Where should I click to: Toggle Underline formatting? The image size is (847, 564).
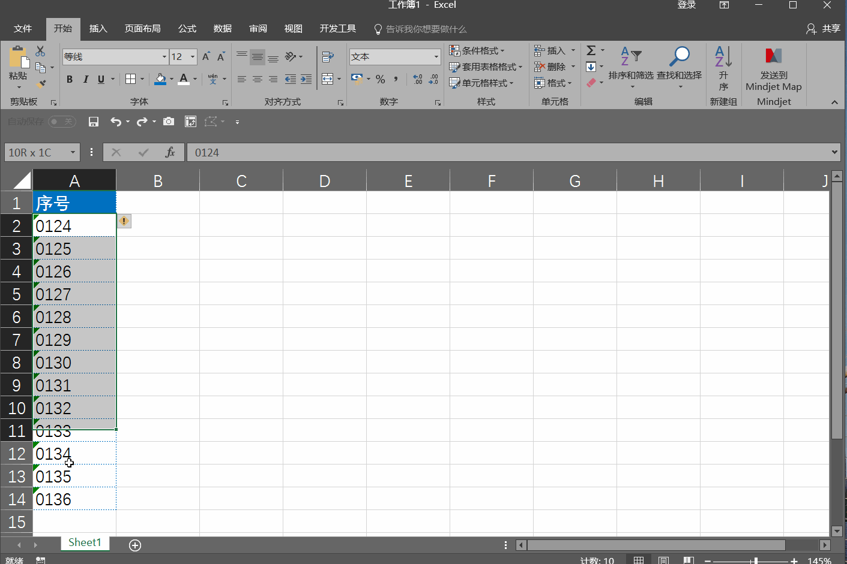[x=101, y=79]
